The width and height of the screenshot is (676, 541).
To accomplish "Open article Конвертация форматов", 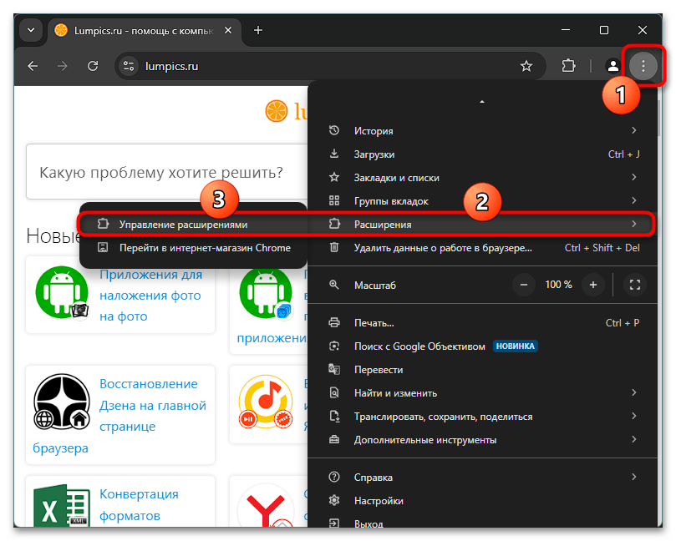I will coord(139,505).
